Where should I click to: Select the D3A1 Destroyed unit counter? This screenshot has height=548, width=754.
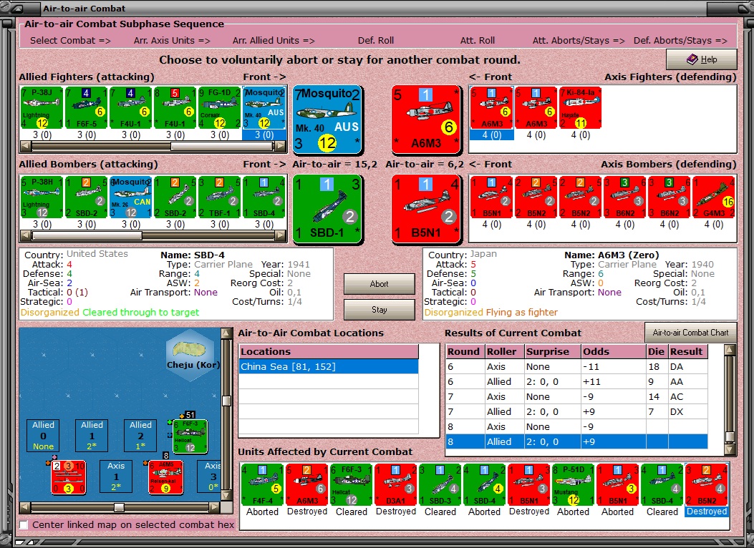(x=396, y=484)
